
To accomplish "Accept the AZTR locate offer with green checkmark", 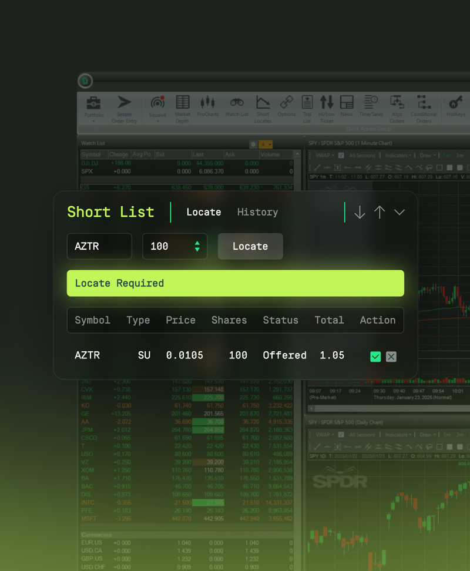I will 375,357.
